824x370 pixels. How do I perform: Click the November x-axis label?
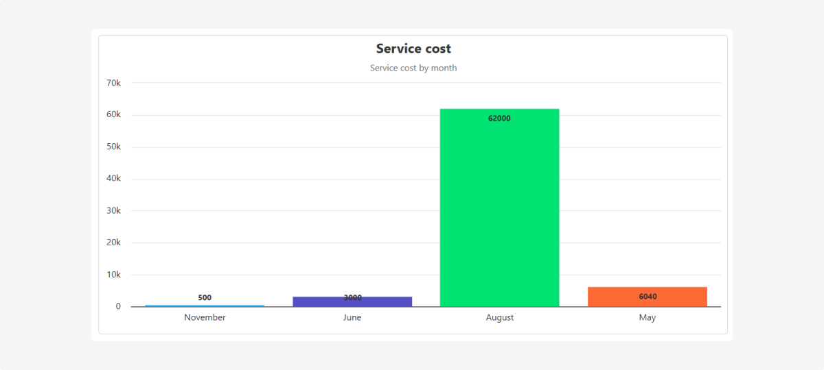point(205,318)
